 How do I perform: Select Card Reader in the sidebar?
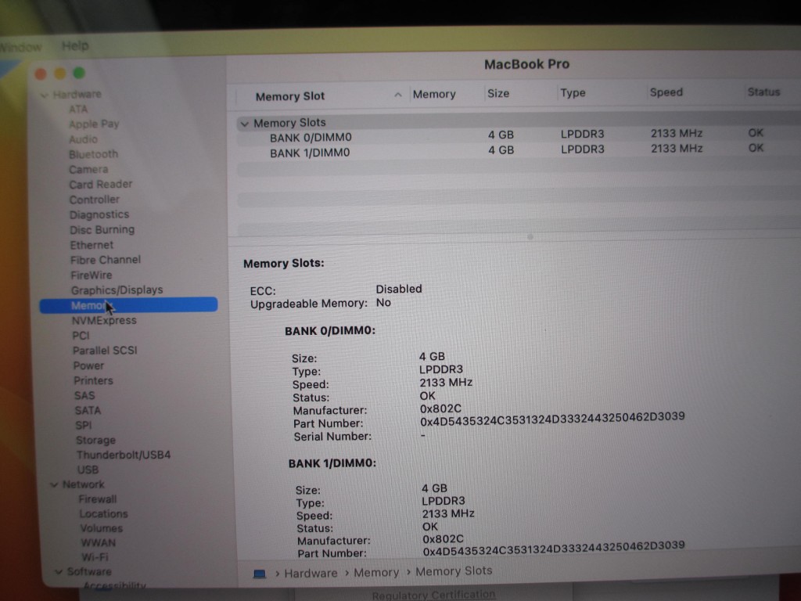(x=101, y=185)
